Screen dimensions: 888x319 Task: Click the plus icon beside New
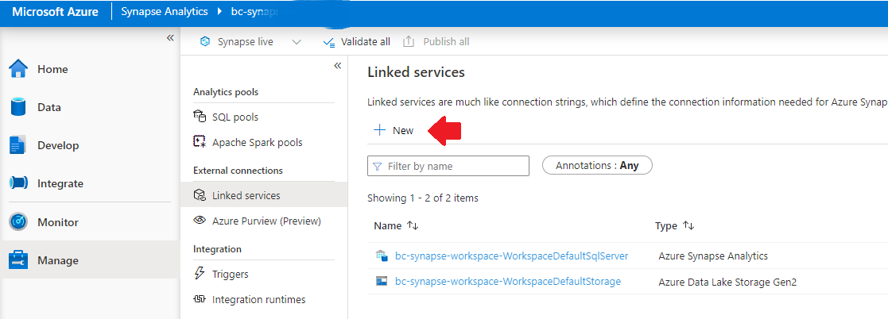[379, 130]
